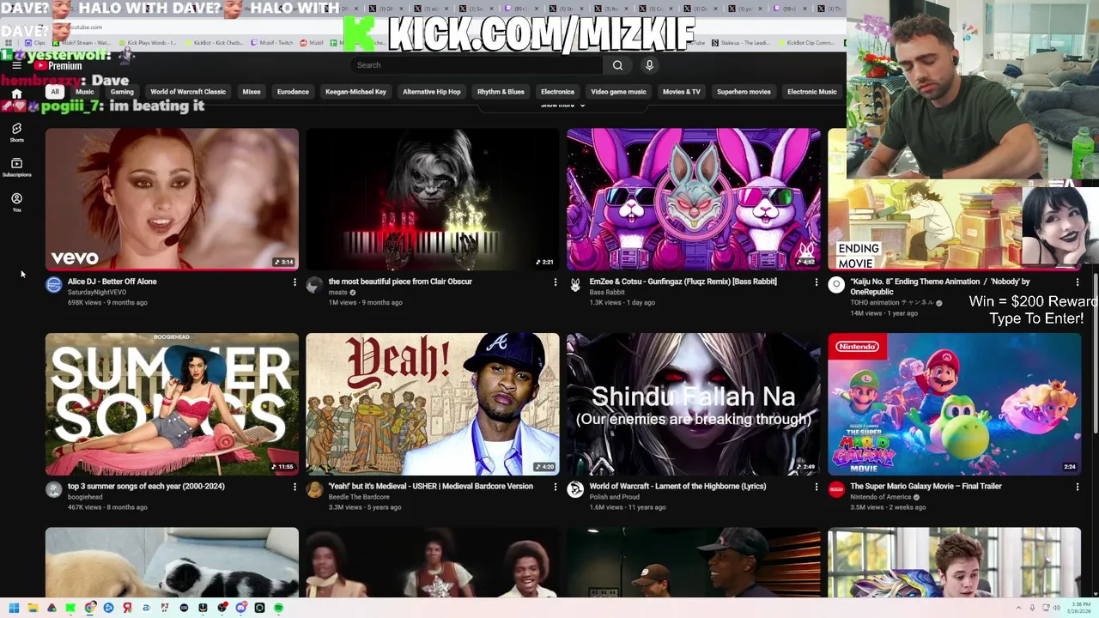This screenshot has width=1099, height=618.
Task: Select the Rhythm & Blues chip
Action: 501,92
